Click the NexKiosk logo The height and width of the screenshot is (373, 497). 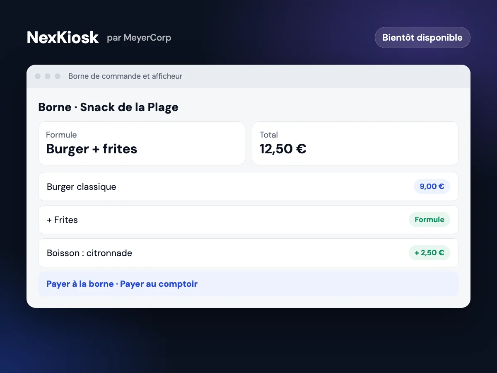click(x=63, y=38)
